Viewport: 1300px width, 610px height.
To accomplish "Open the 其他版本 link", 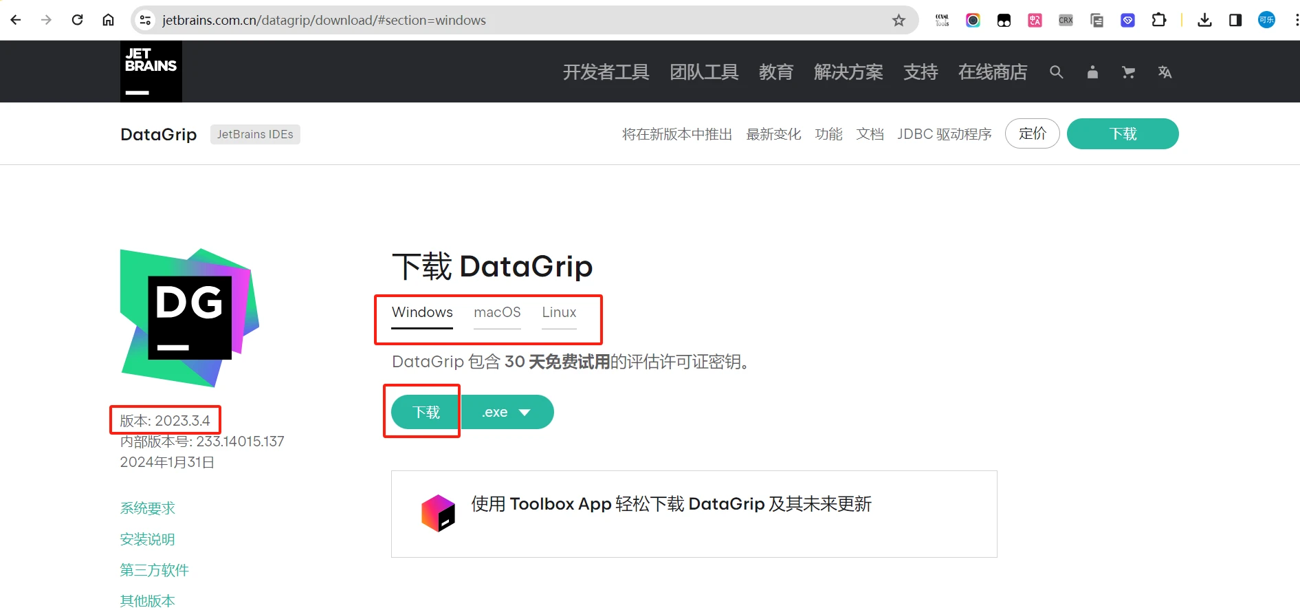I will [148, 601].
